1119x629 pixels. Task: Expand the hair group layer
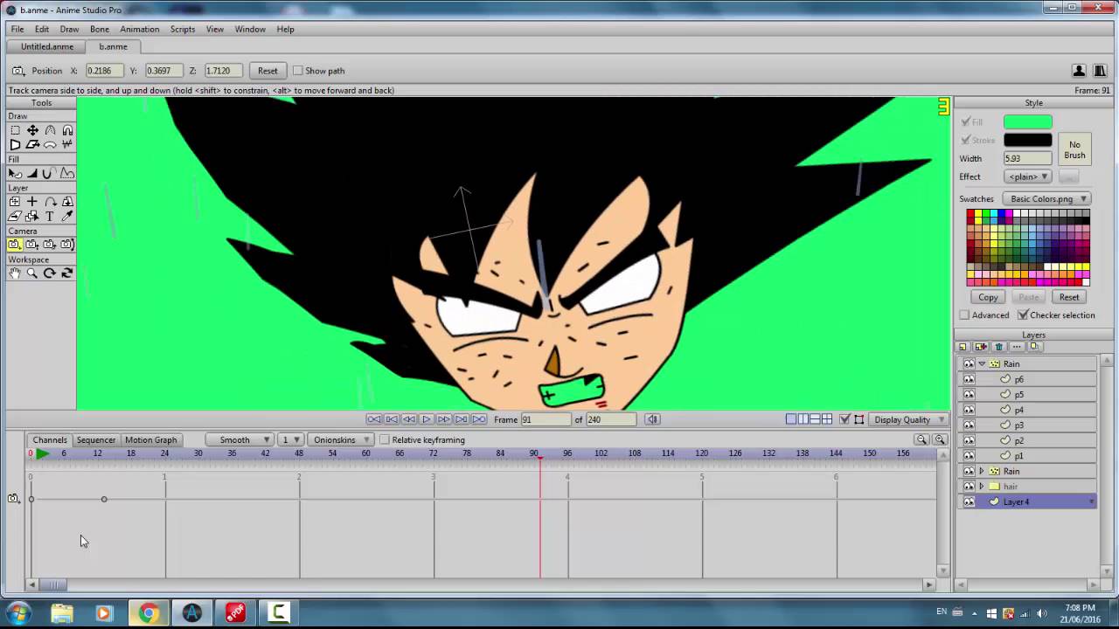click(982, 486)
